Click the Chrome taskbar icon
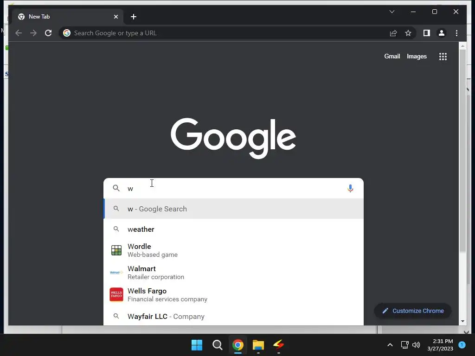The width and height of the screenshot is (475, 356). (x=238, y=345)
